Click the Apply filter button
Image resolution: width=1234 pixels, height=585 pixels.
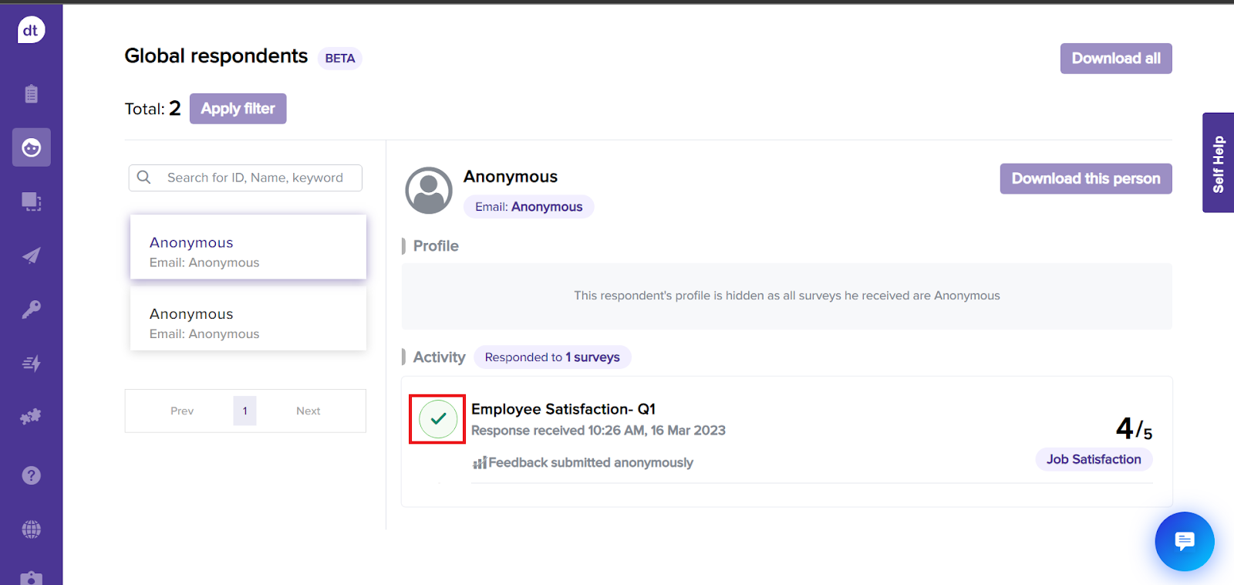tap(238, 109)
